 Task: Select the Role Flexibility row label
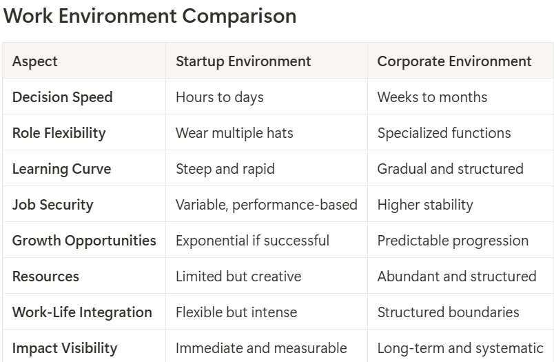pos(59,133)
